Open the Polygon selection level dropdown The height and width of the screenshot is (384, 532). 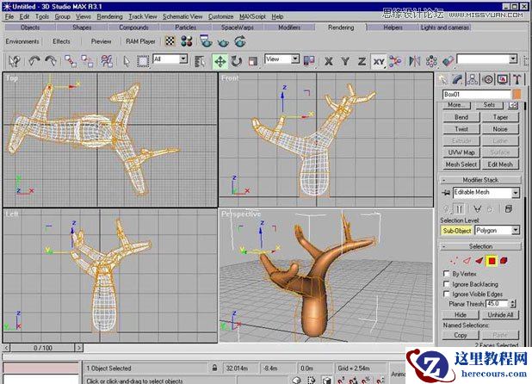tap(516, 231)
